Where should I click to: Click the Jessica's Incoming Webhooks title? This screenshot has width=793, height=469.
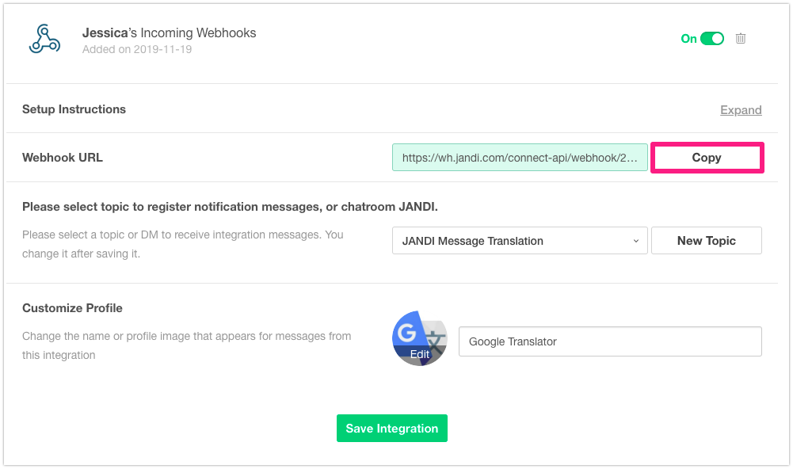click(x=169, y=33)
